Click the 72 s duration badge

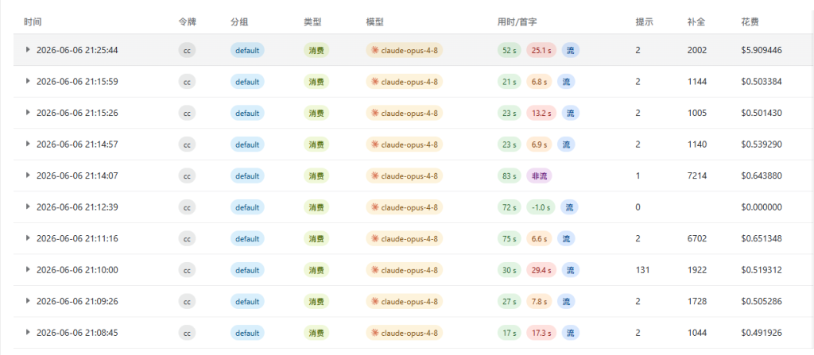pyautogui.click(x=510, y=207)
